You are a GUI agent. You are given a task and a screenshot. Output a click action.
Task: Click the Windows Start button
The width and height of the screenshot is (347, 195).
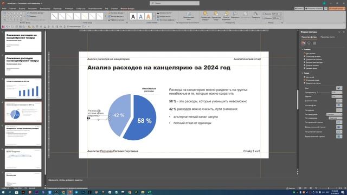[x=3, y=192]
